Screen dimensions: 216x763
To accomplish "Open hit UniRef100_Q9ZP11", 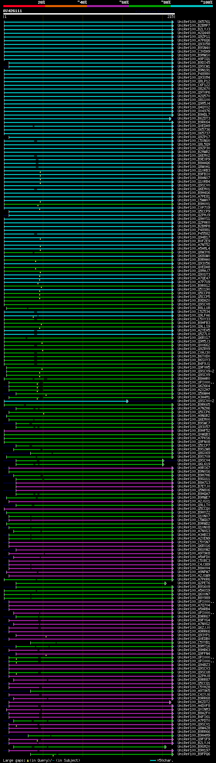I will [194, 36].
